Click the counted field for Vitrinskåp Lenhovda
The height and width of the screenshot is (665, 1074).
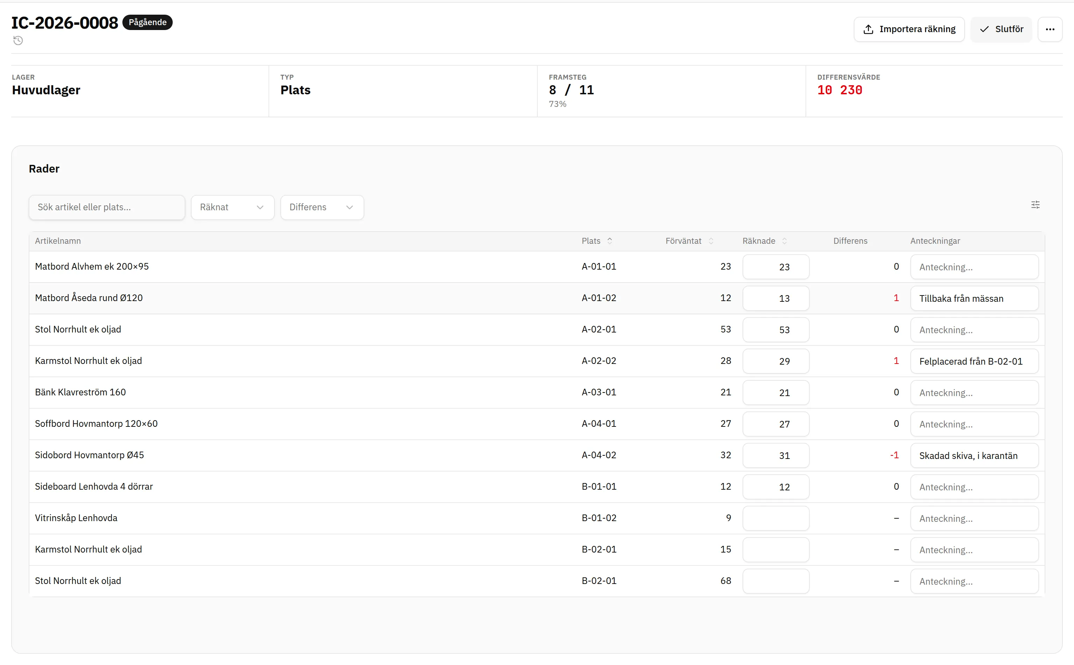[775, 518]
